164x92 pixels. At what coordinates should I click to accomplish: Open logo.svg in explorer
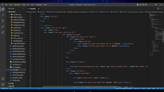pyautogui.click(x=15, y=36)
